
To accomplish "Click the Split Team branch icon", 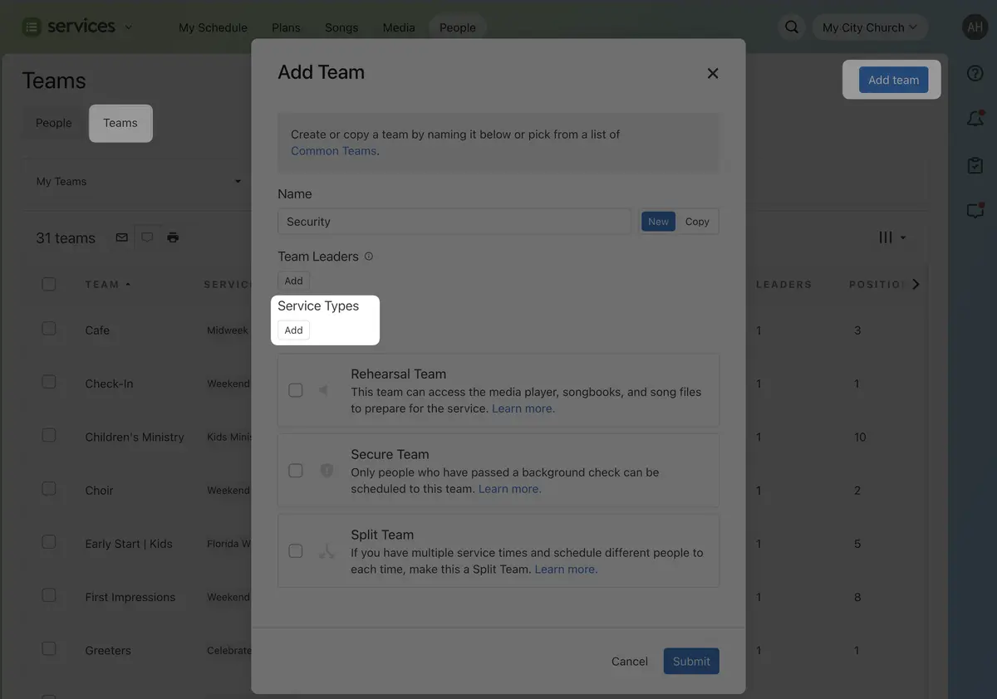I will [x=327, y=550].
